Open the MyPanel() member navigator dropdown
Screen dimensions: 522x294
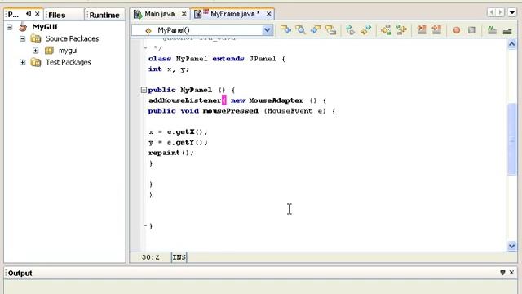pos(267,30)
